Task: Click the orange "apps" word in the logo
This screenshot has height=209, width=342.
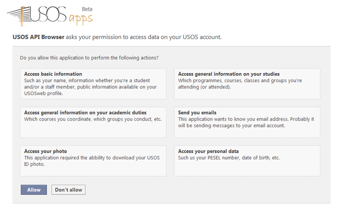Action: [81, 19]
